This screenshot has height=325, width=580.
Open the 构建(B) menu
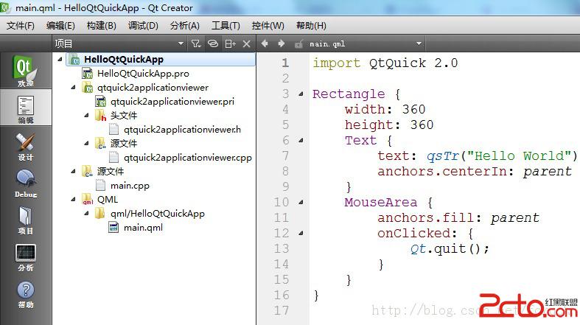pyautogui.click(x=102, y=26)
